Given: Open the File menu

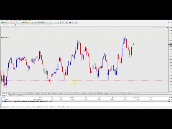Looking at the screenshot, I should (x=3, y=20).
